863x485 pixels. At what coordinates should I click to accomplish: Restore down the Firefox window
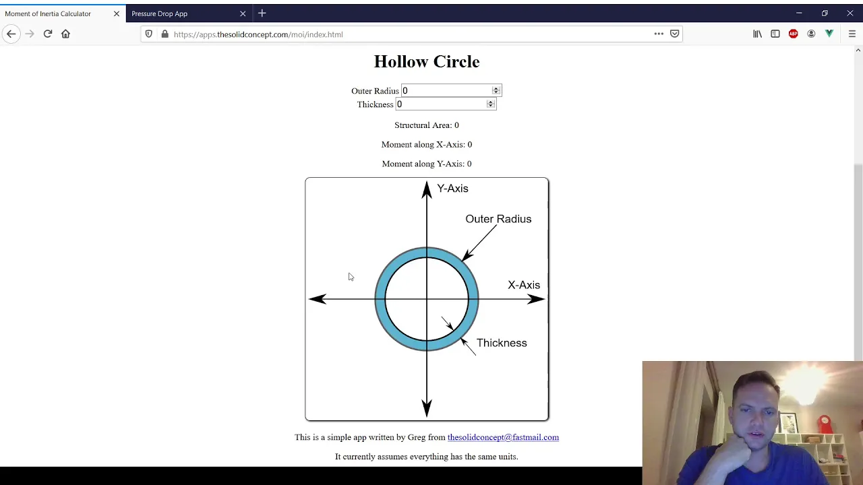pos(825,13)
